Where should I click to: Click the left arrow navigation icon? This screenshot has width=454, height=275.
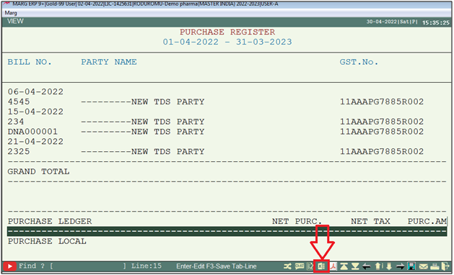pyautogui.click(x=367, y=266)
